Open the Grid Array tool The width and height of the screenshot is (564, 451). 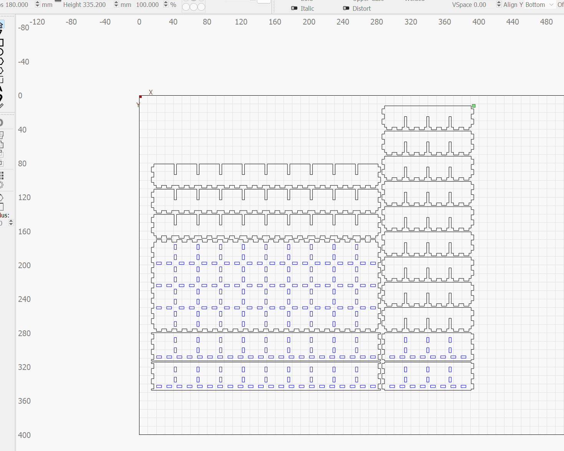pos(2,176)
